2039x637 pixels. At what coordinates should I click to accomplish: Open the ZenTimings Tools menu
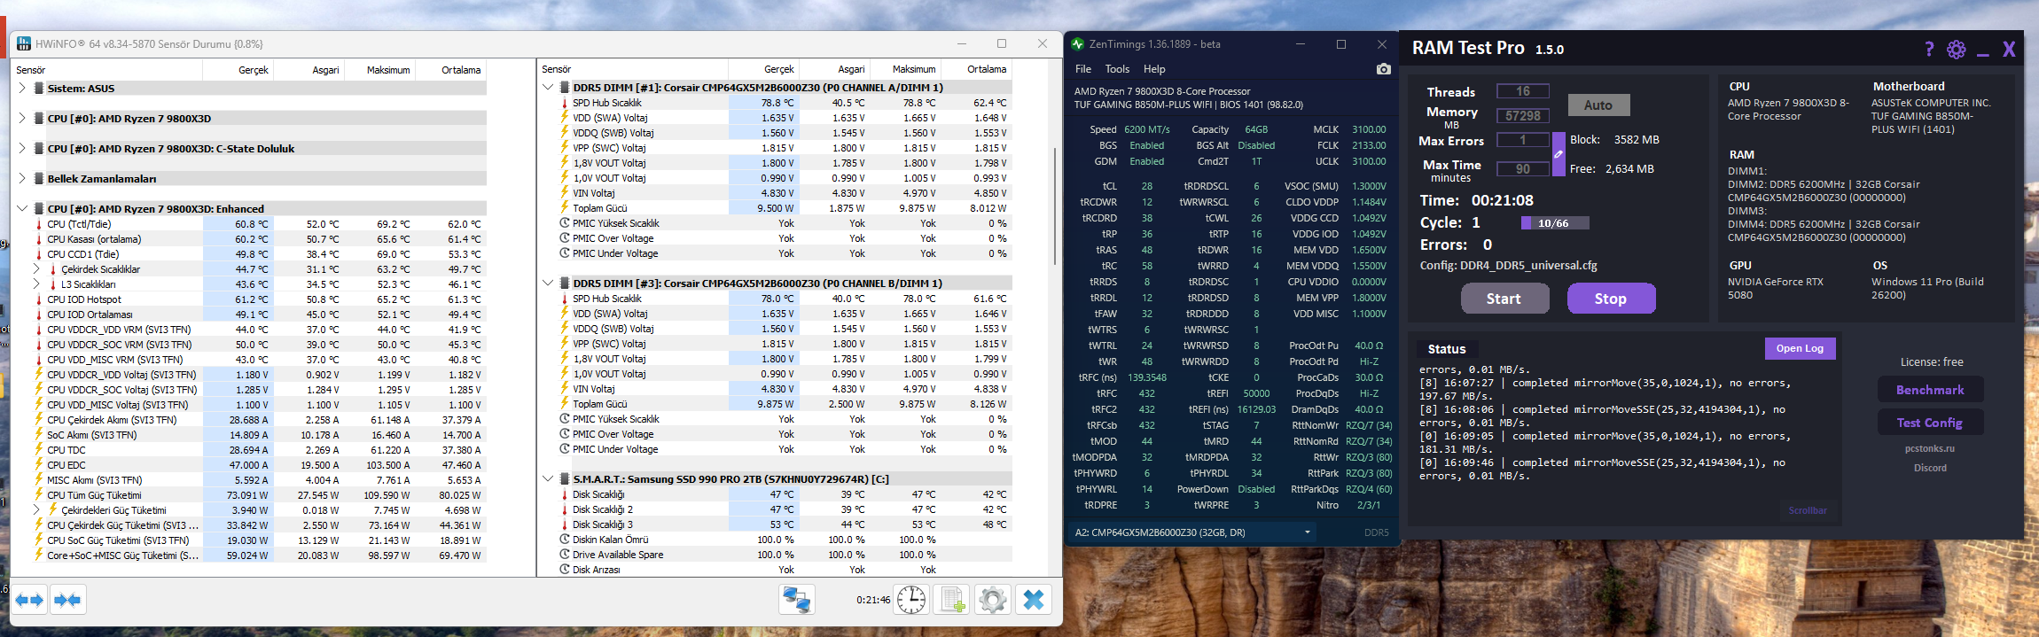click(x=1117, y=69)
